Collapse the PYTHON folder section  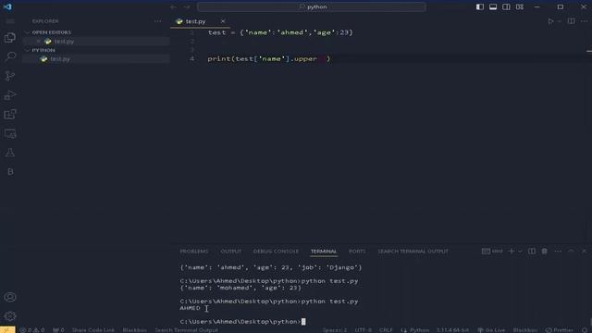[x=27, y=50]
